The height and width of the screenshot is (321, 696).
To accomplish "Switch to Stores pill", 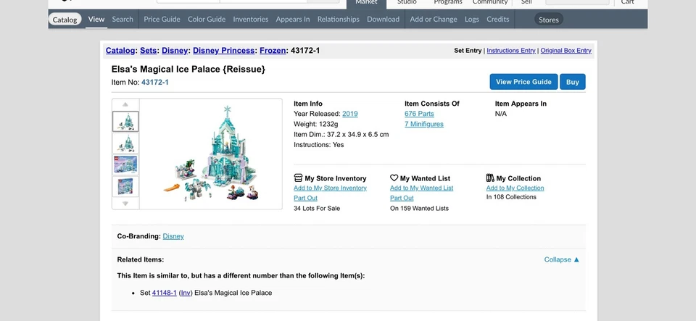I will click(x=549, y=20).
